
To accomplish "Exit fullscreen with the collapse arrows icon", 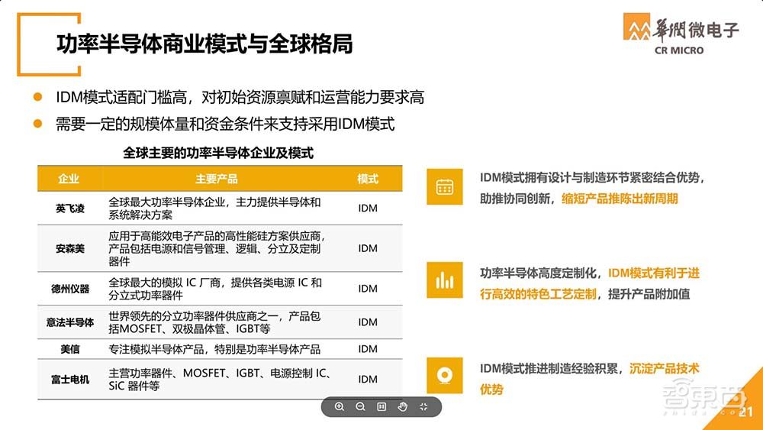I will pyautogui.click(x=423, y=406).
